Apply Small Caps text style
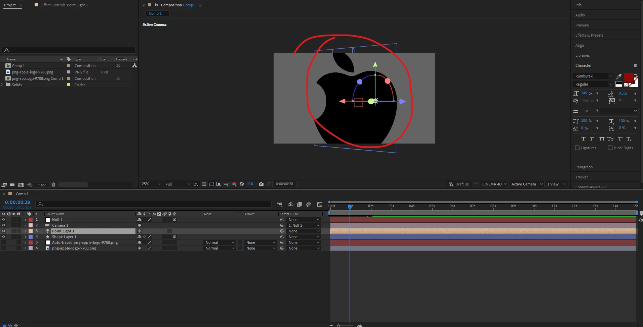This screenshot has width=643, height=327. [x=610, y=139]
